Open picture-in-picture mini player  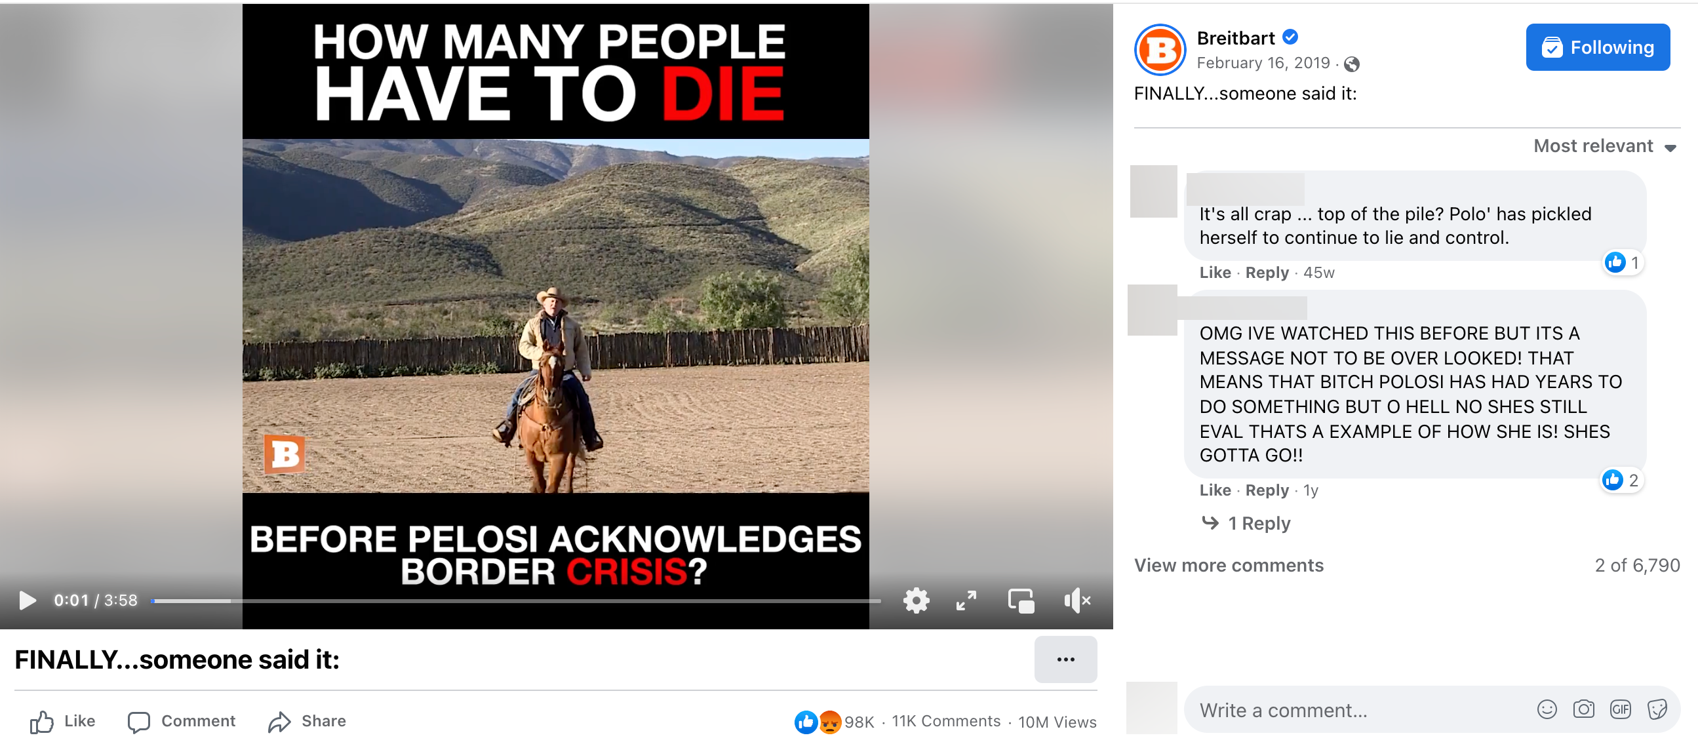[1021, 601]
